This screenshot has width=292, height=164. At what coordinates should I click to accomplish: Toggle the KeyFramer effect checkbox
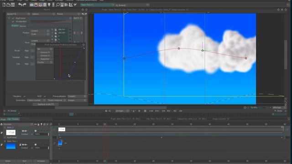[13, 18]
